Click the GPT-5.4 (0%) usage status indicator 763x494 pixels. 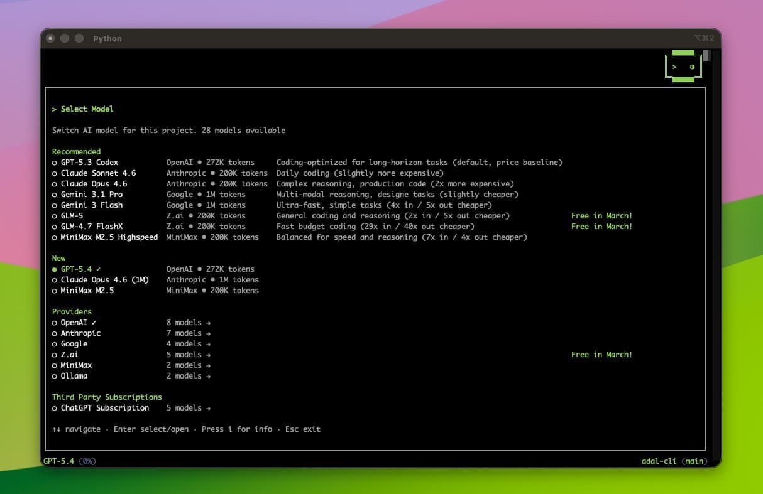pos(69,461)
